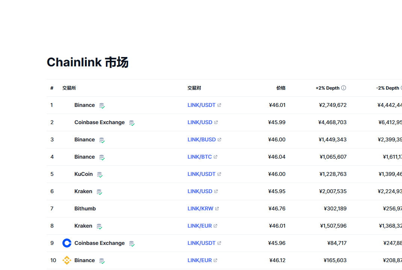The image size is (402, 270).
Task: Open Bithumb exchange name
Action: click(85, 208)
